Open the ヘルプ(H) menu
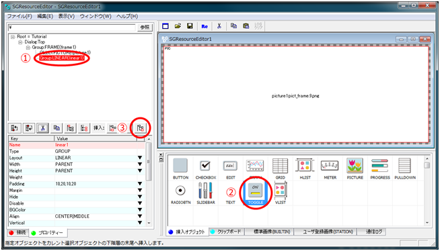 coord(127,16)
